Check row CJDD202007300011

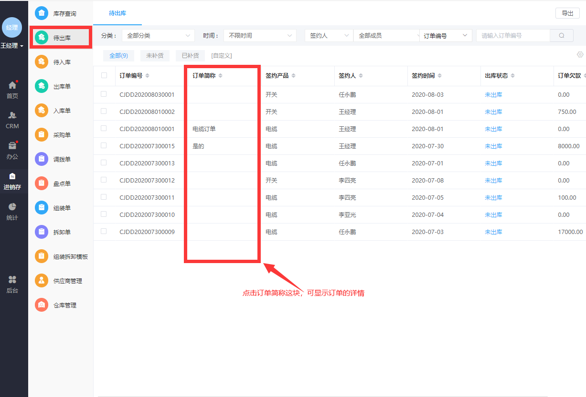[x=104, y=197]
